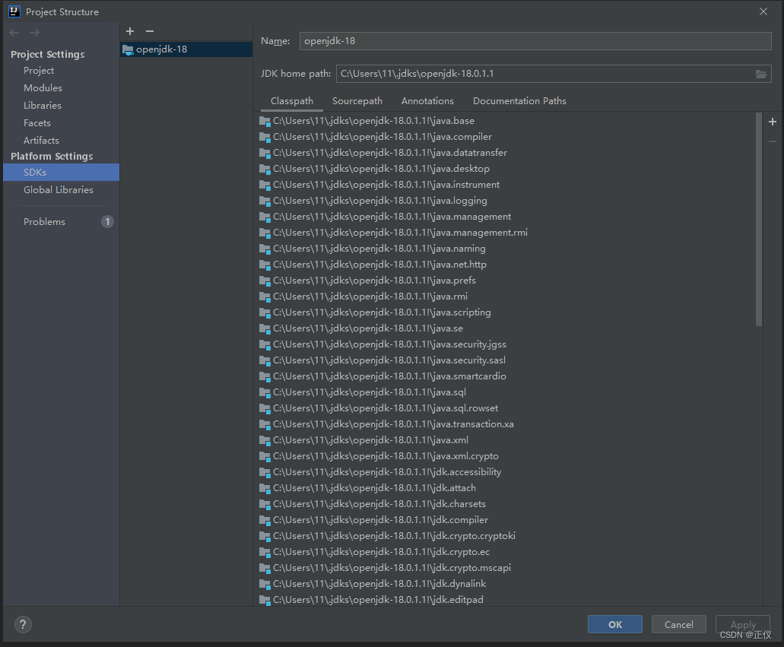Remove classpath entry with minus icon
Viewport: 784px width, 647px height.
[x=773, y=141]
